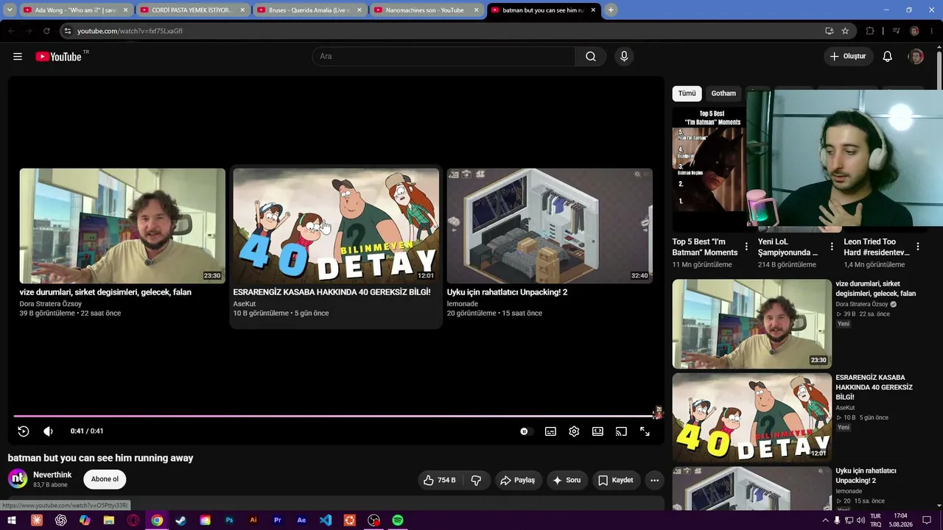
Task: Open options for 'Leon Tried Too Hard' short
Action: pyautogui.click(x=918, y=247)
